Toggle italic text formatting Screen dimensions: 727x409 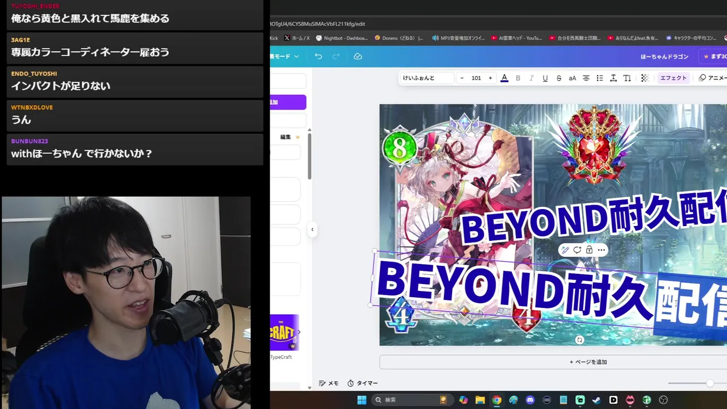(x=532, y=78)
